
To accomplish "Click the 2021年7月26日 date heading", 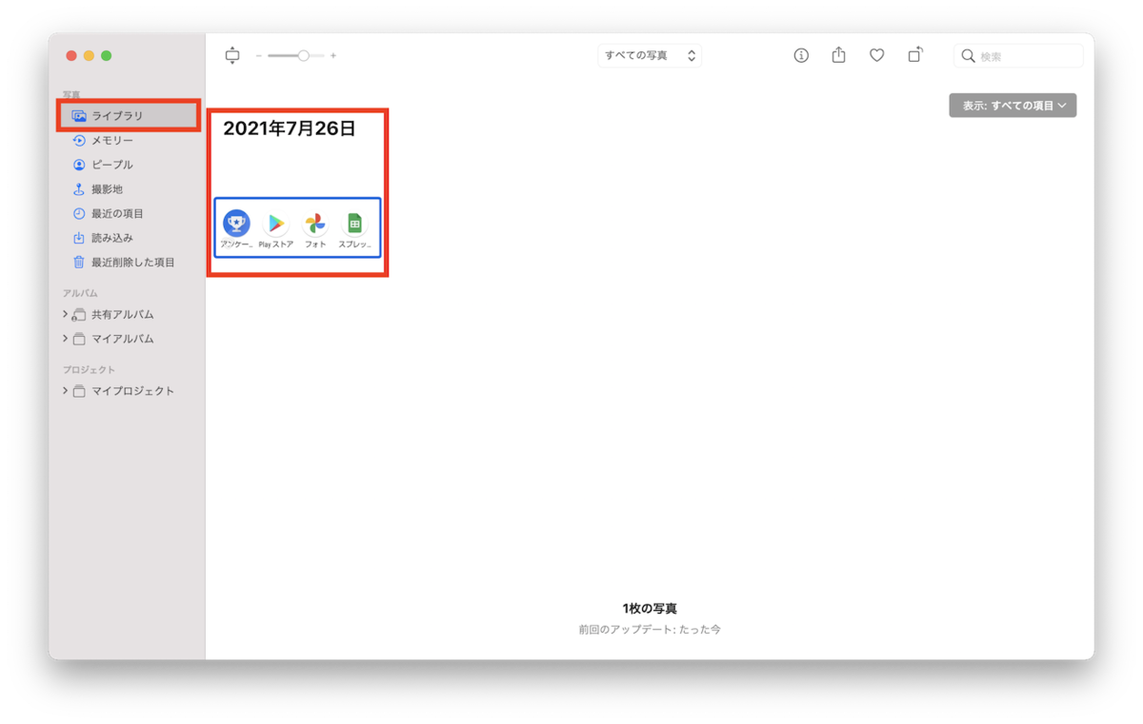I will [x=290, y=129].
